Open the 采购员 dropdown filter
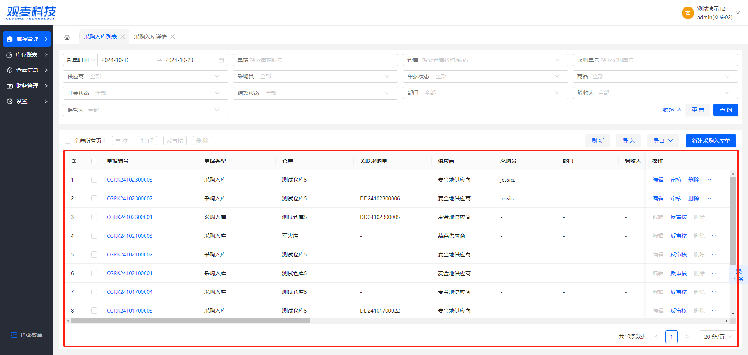 pos(315,76)
